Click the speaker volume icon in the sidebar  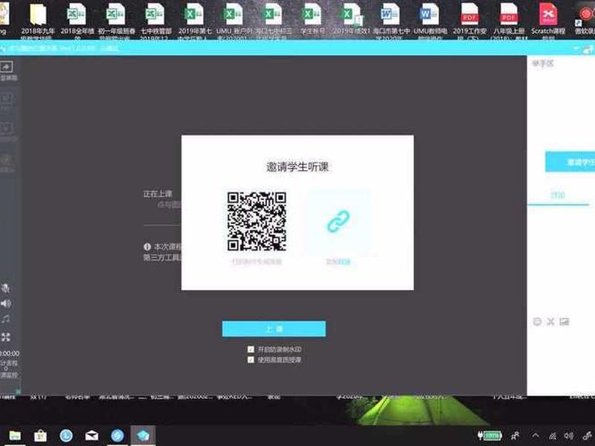tap(6, 303)
